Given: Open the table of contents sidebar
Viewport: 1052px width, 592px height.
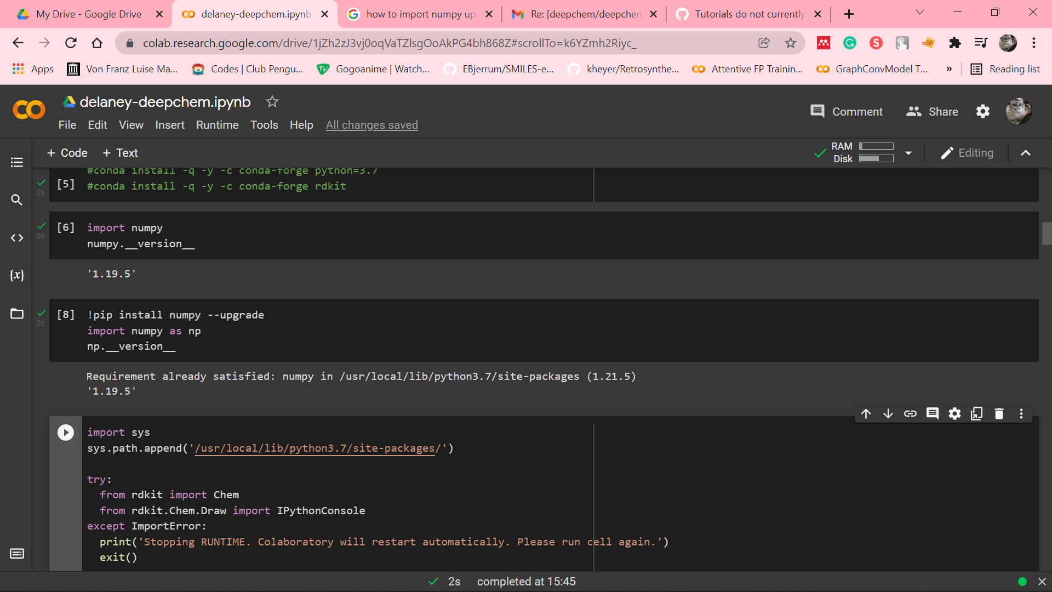Looking at the screenshot, I should 16,162.
